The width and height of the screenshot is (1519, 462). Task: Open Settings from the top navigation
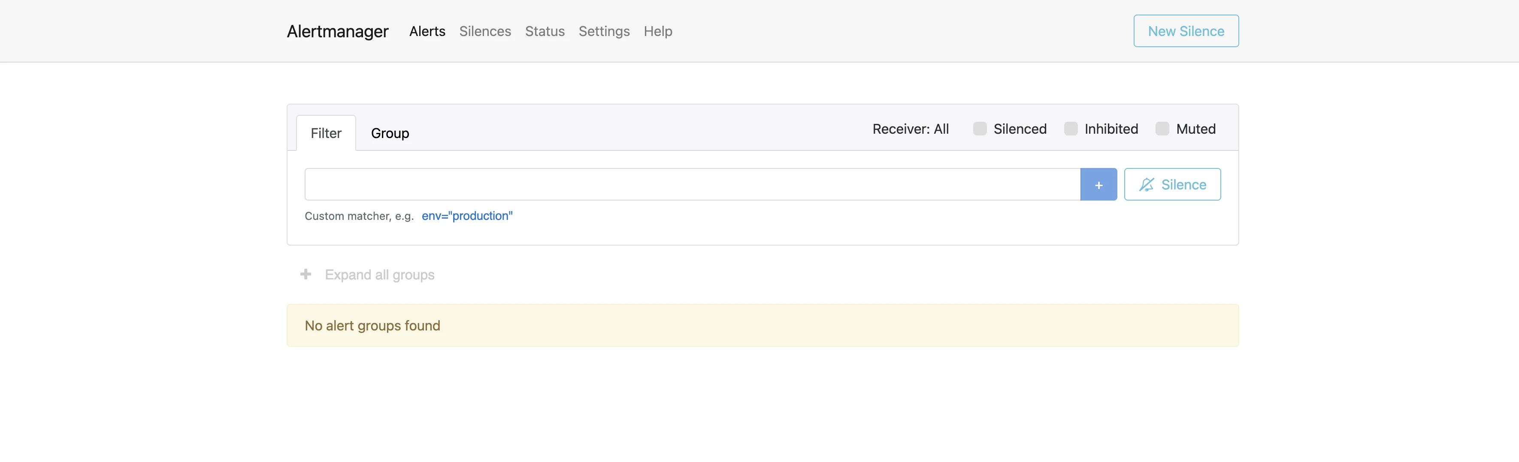[x=604, y=31]
